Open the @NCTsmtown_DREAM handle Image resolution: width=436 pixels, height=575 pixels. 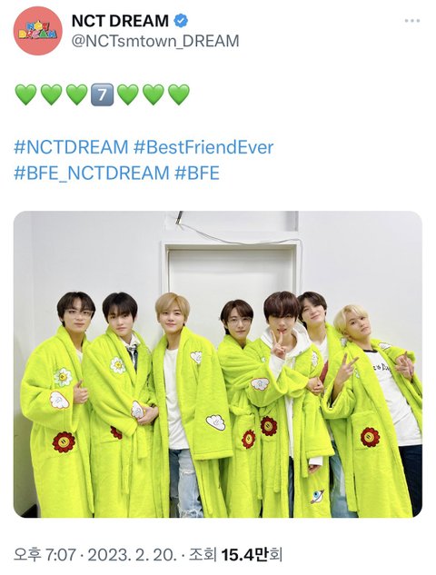click(x=155, y=41)
